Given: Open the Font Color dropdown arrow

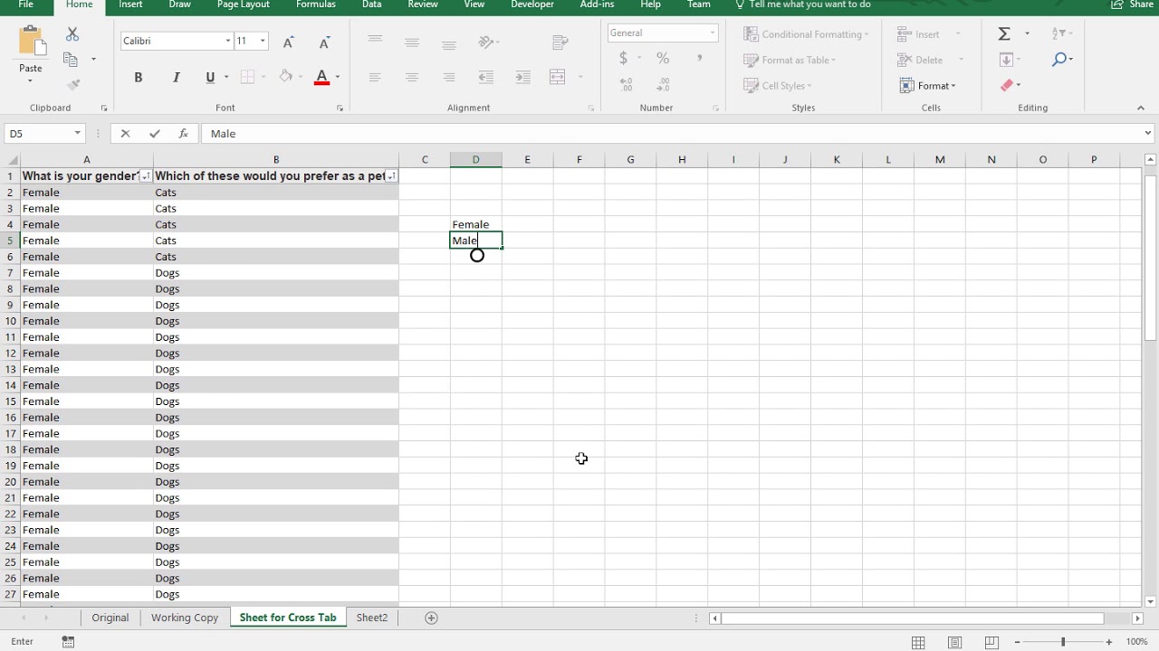Looking at the screenshot, I should coord(338,78).
